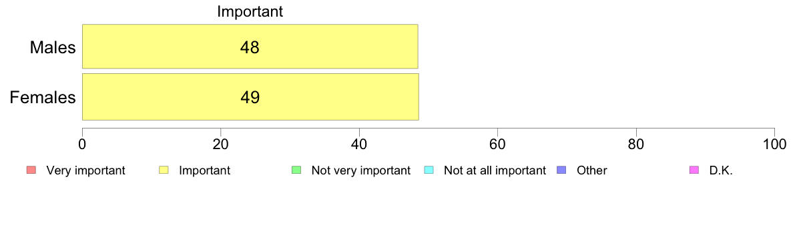Screen dimensions: 793x245
Task: Click the value 48 in Males bar
Action: tap(250, 48)
